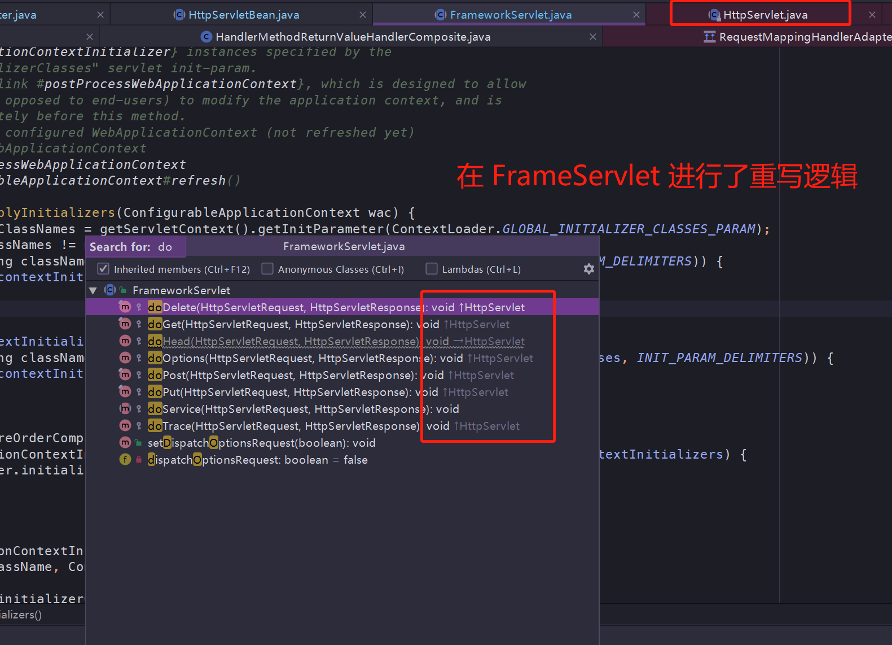Click the FrameworkServlet class icon in tree

110,290
